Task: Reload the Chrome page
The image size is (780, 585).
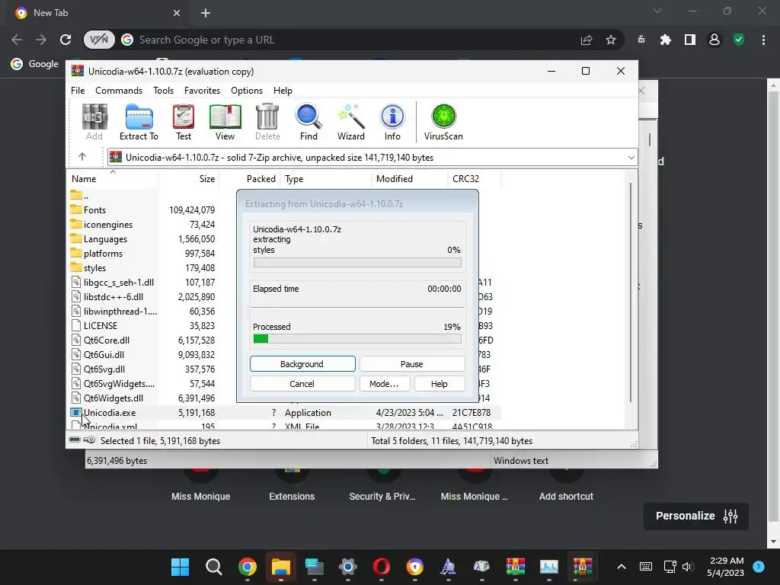Action: 66,40
